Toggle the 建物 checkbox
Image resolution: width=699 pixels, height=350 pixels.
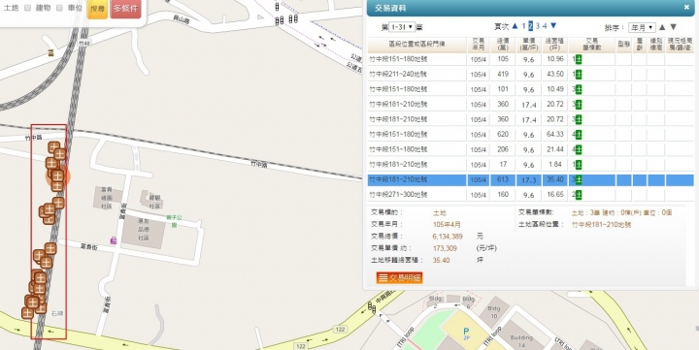pos(27,8)
